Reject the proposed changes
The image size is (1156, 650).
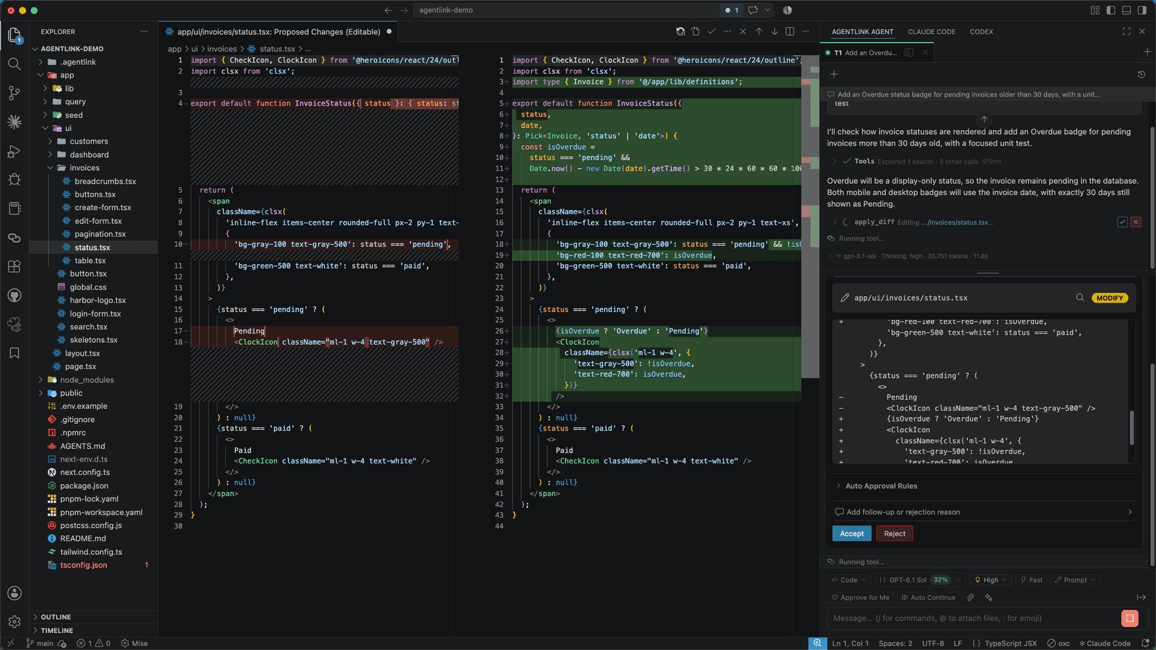pos(894,534)
